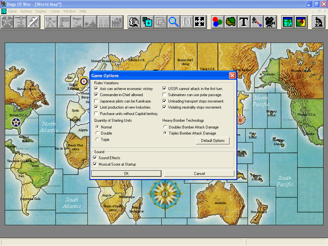Click the Angola label on the map
This screenshot has width=328, height=246.
107,195
